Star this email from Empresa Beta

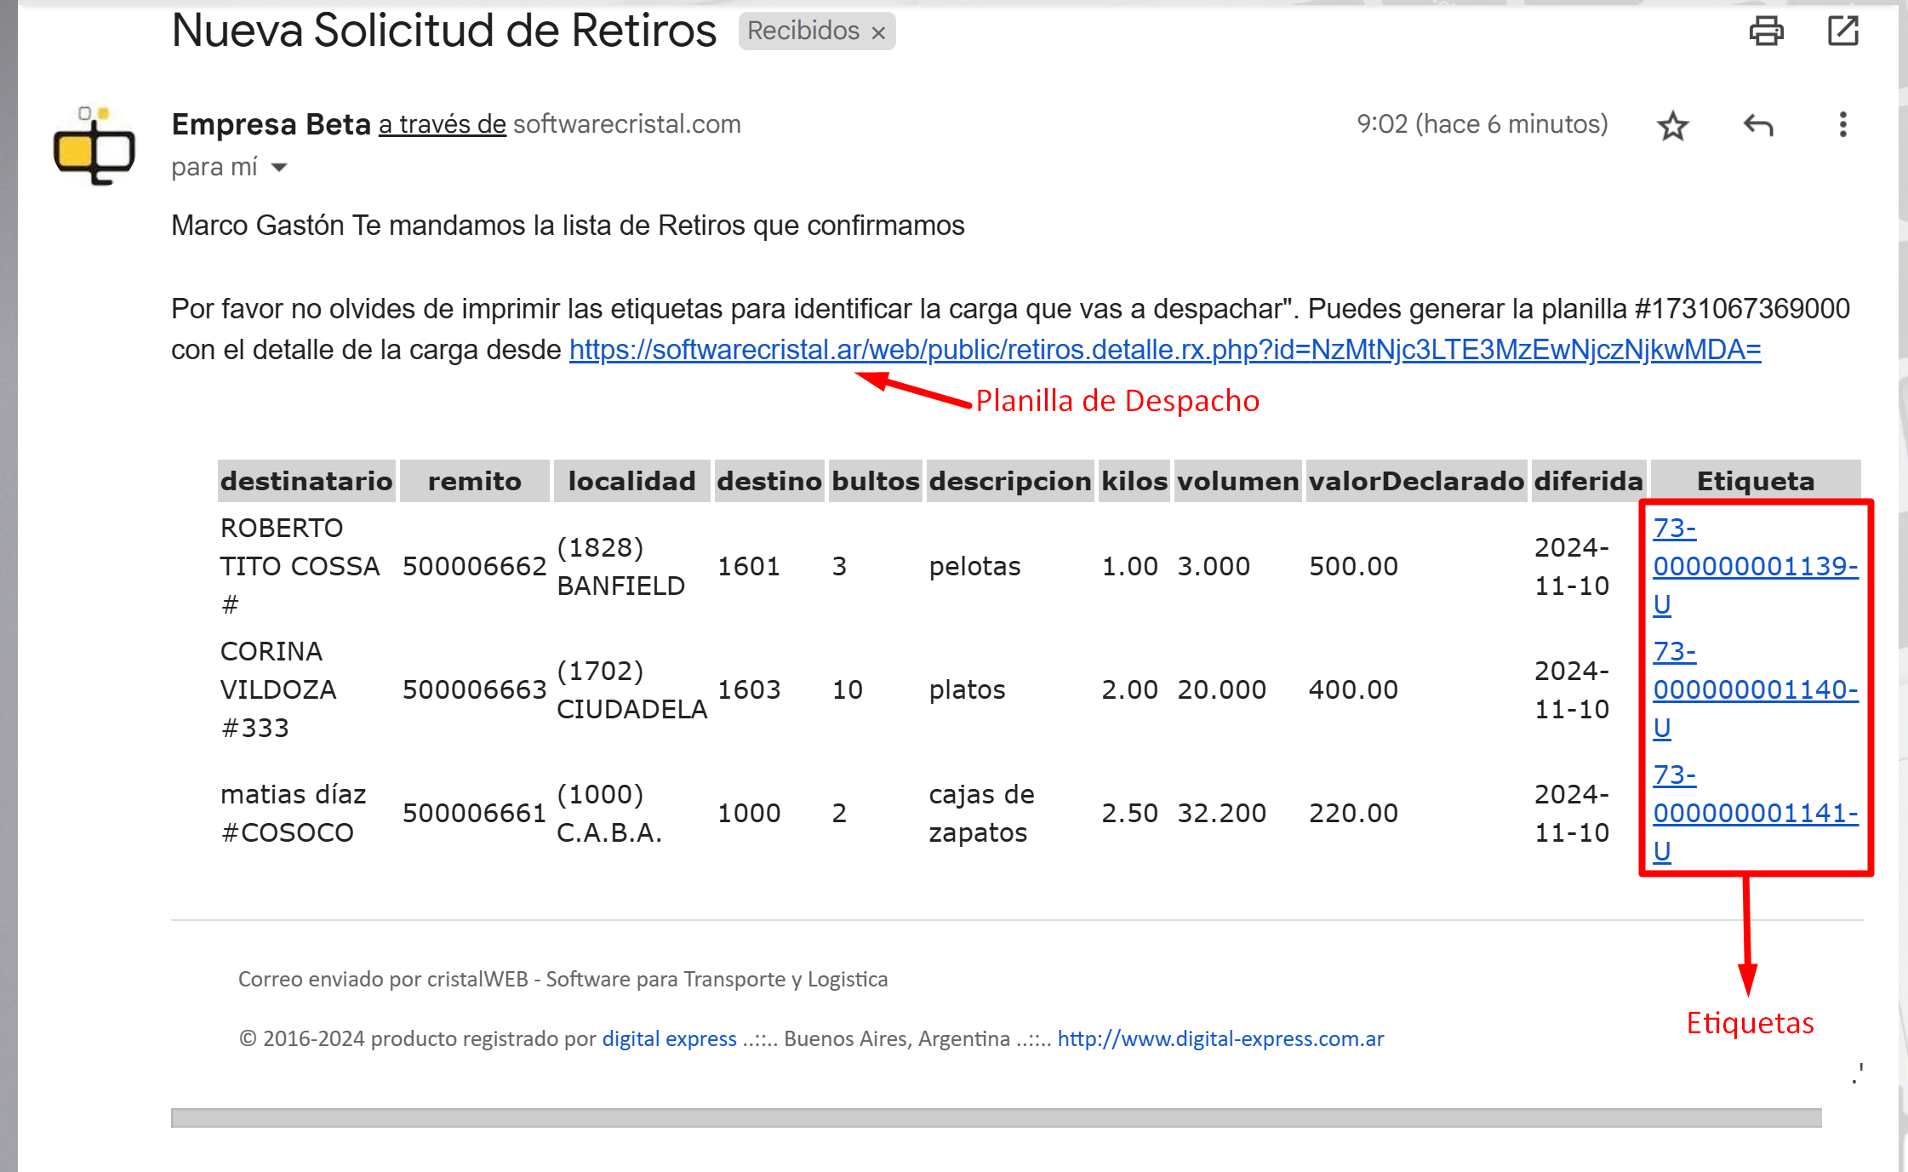click(1672, 126)
